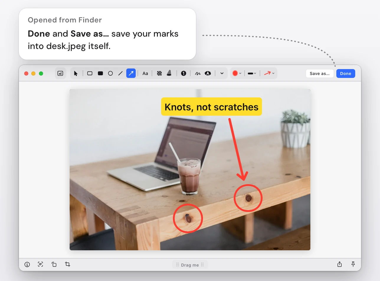Click the Save as... button
This screenshot has height=281, width=380.
point(320,73)
